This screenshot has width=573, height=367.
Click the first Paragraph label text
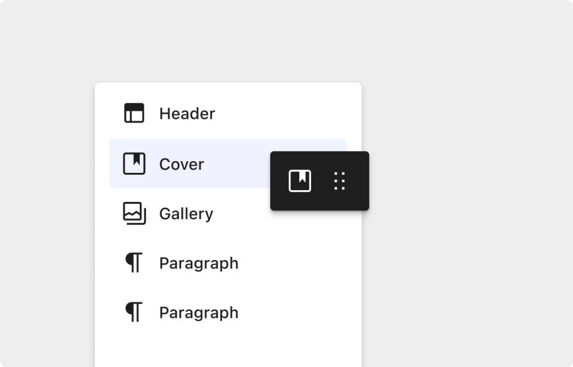pos(199,262)
